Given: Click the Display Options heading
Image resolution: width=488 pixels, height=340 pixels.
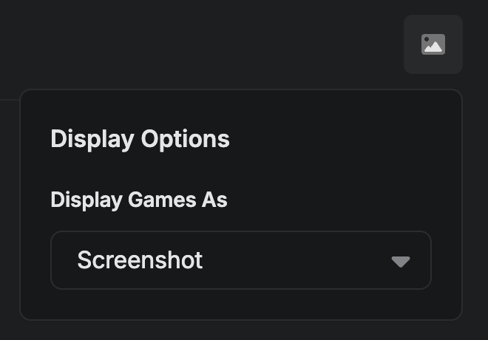Looking at the screenshot, I should 140,139.
